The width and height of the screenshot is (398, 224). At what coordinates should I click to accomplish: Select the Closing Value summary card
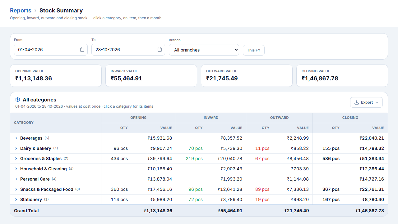(x=342, y=76)
